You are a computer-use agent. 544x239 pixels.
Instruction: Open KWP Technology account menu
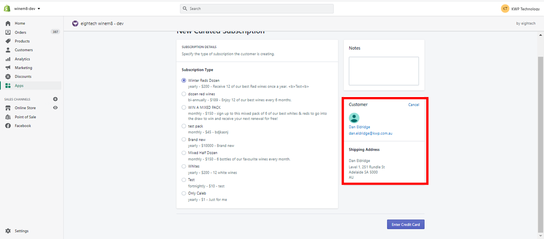pyautogui.click(x=525, y=8)
